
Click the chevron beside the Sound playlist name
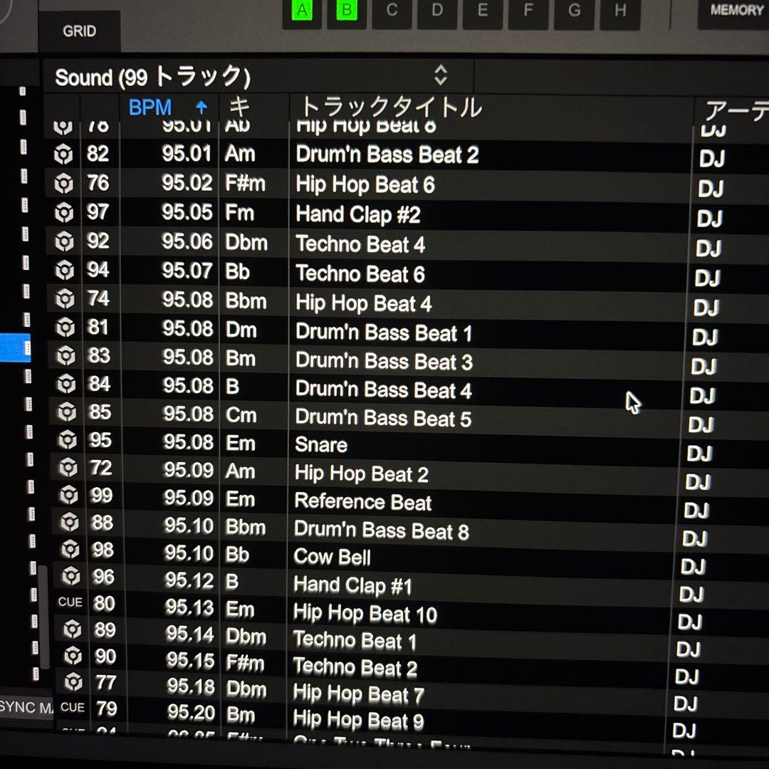click(x=441, y=78)
